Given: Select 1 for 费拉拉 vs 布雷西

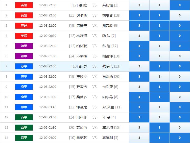Looking at the screenshot, I should point(160,77).
